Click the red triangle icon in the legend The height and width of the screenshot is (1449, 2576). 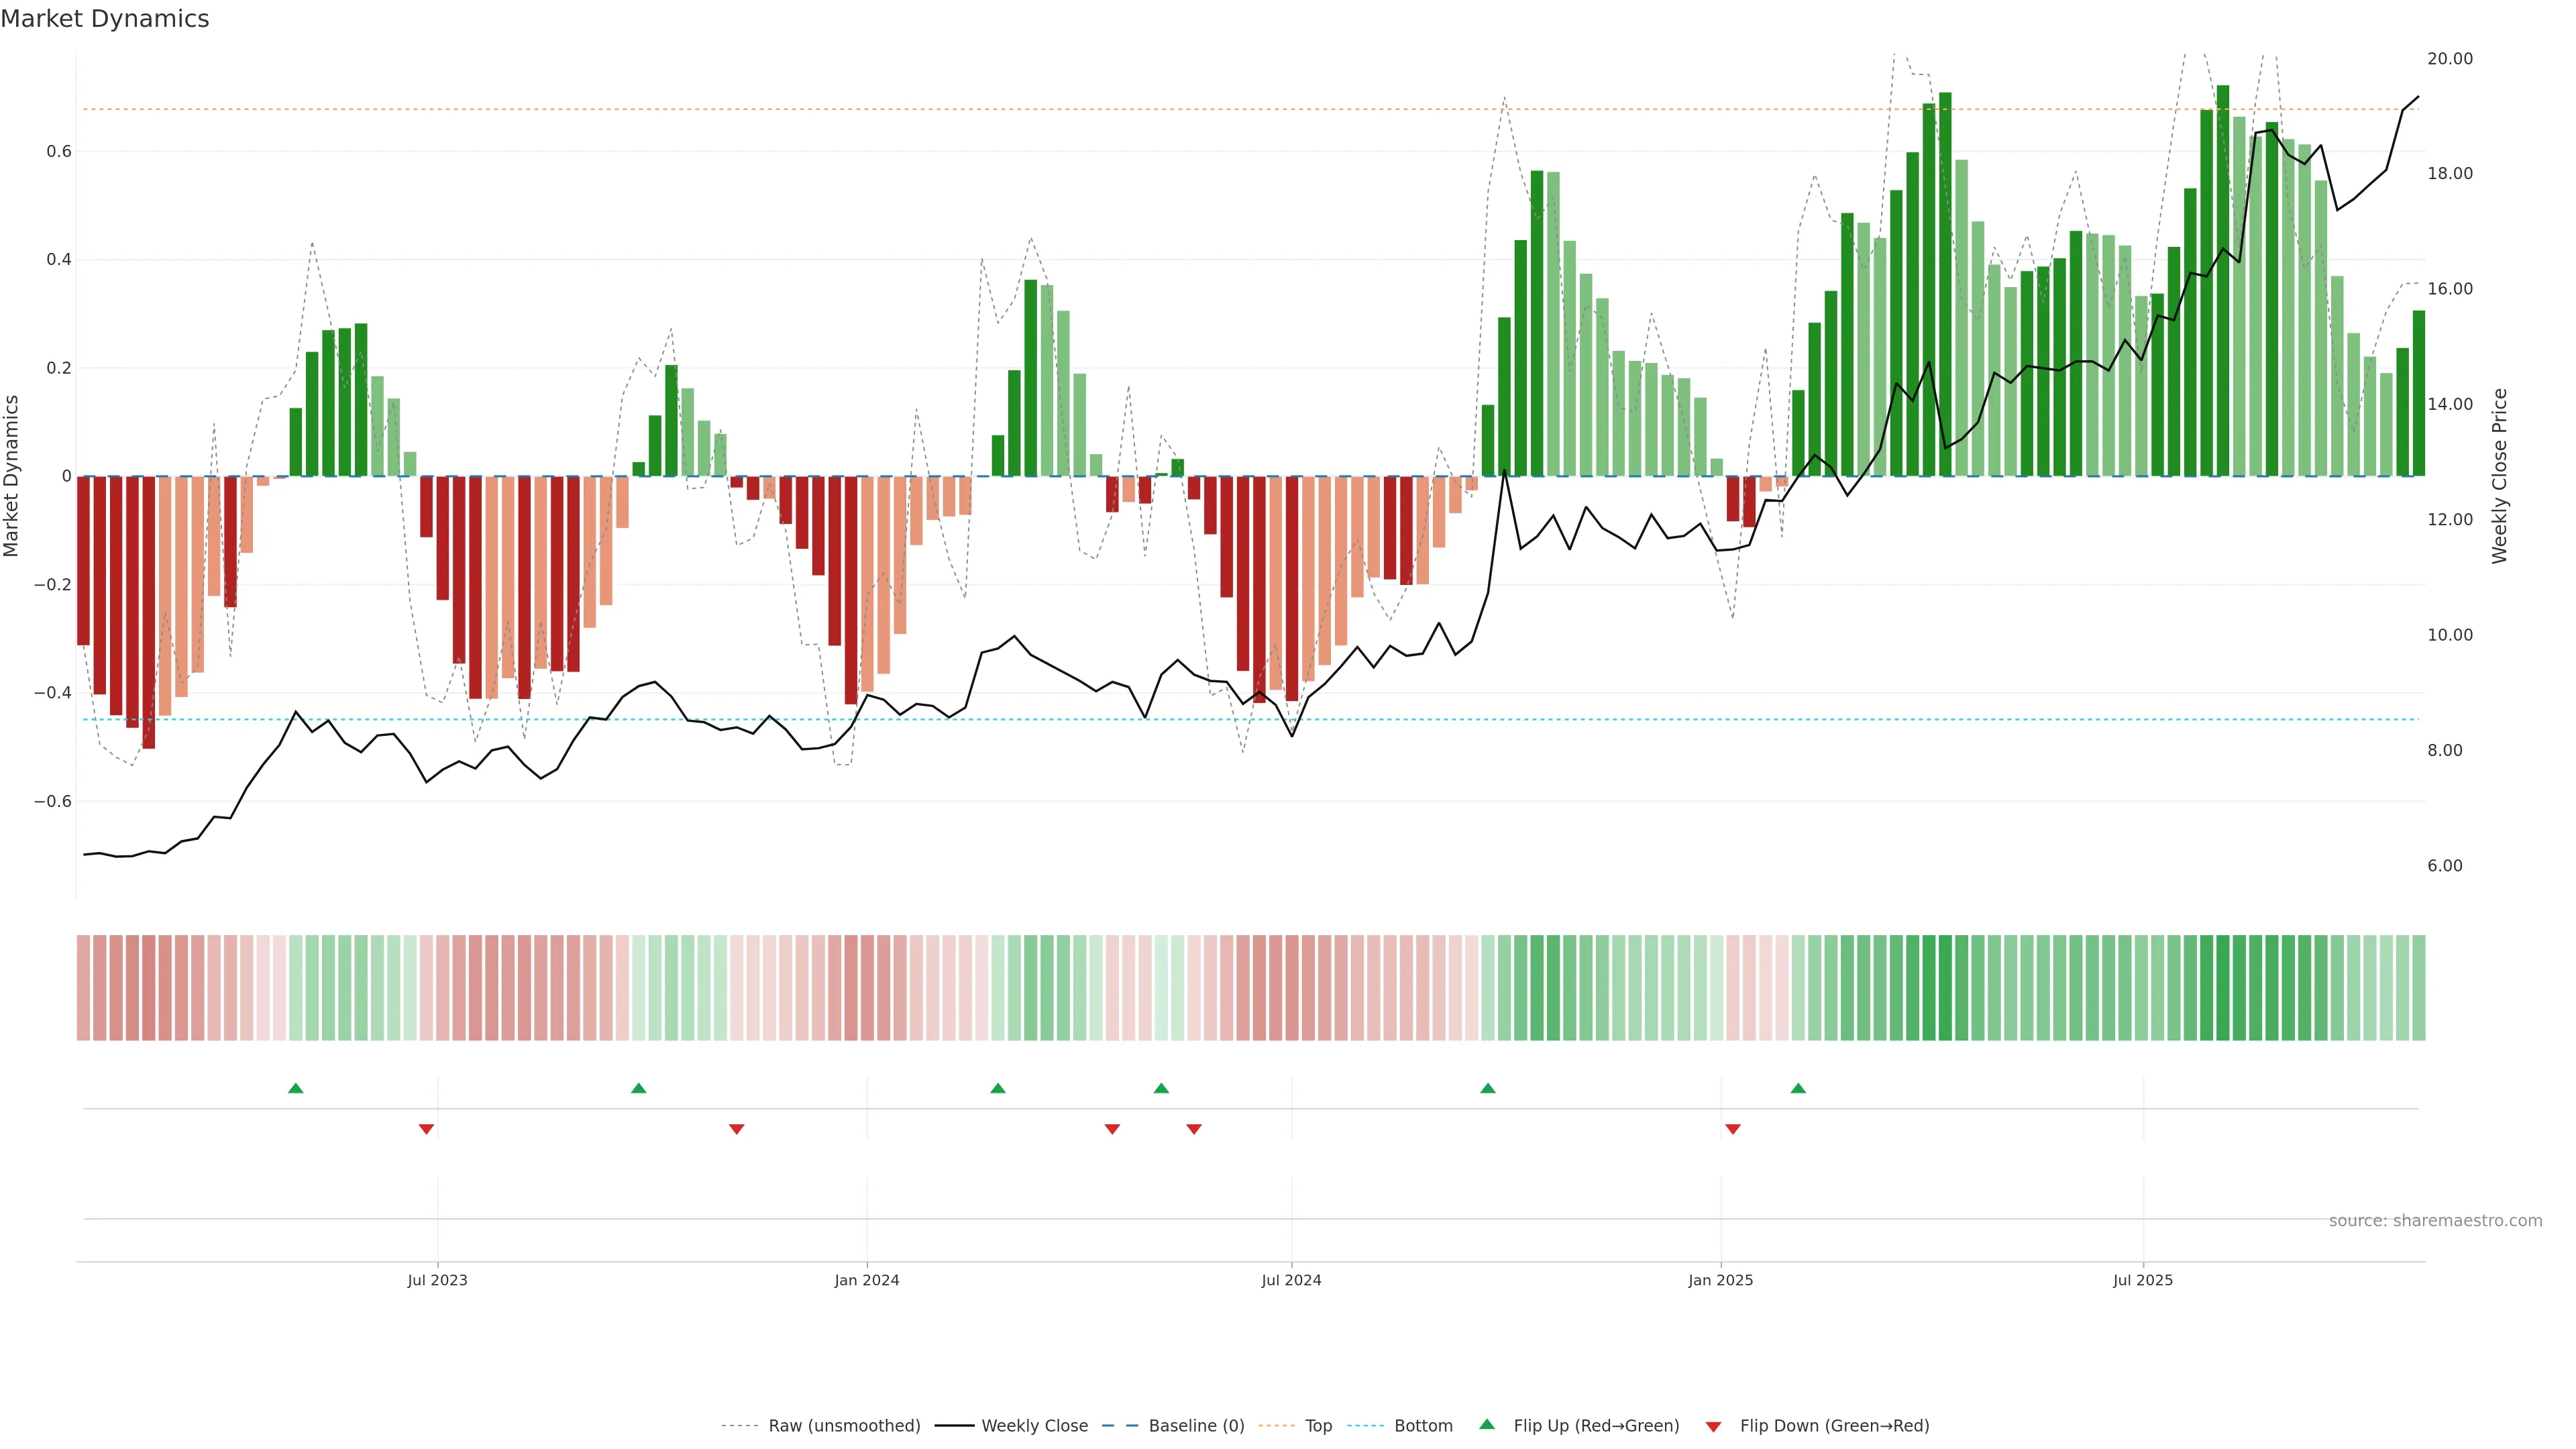(x=1713, y=1427)
